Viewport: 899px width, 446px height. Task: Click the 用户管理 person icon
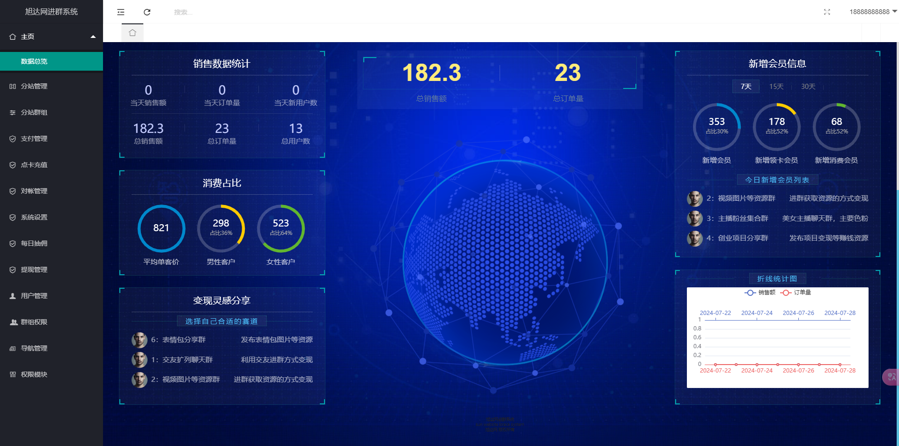(13, 296)
